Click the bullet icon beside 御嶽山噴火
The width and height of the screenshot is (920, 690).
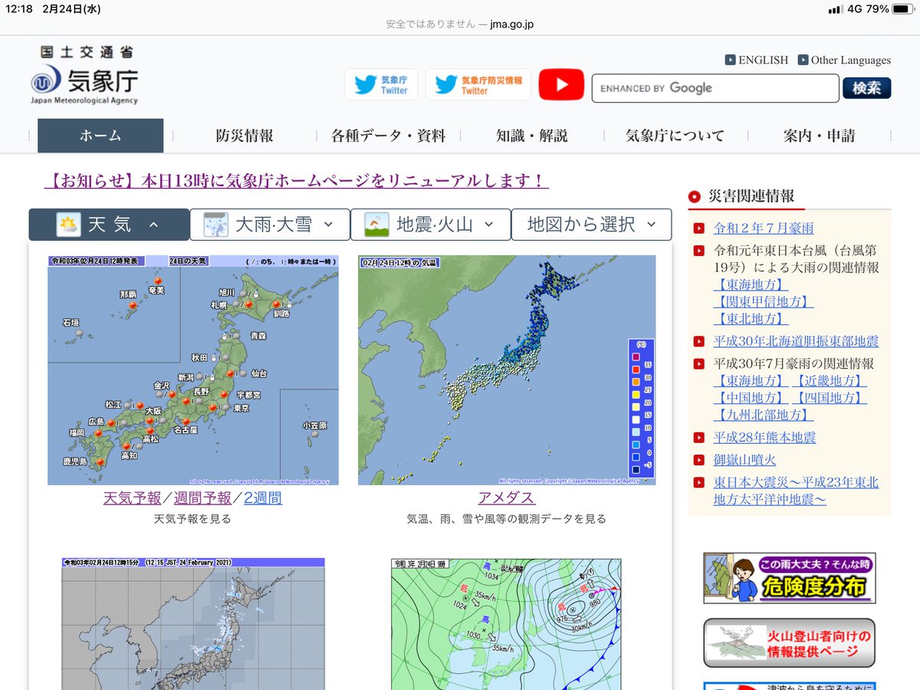tap(698, 460)
